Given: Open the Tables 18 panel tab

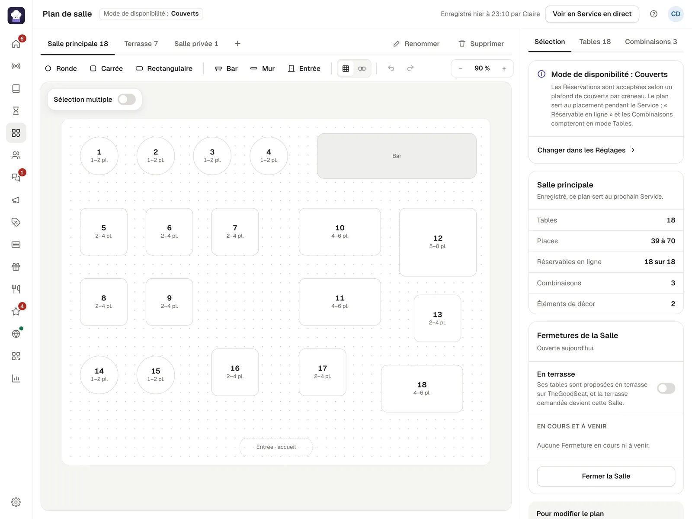Looking at the screenshot, I should tap(595, 42).
